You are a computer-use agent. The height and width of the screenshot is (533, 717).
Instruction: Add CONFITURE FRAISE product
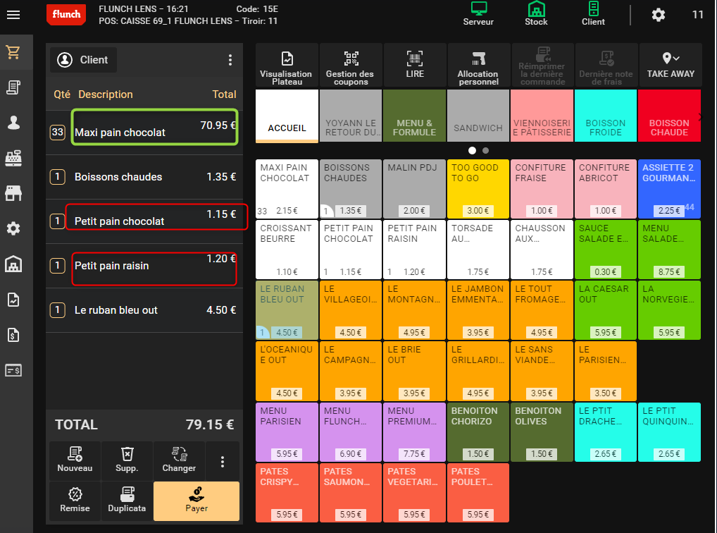pyautogui.click(x=542, y=189)
